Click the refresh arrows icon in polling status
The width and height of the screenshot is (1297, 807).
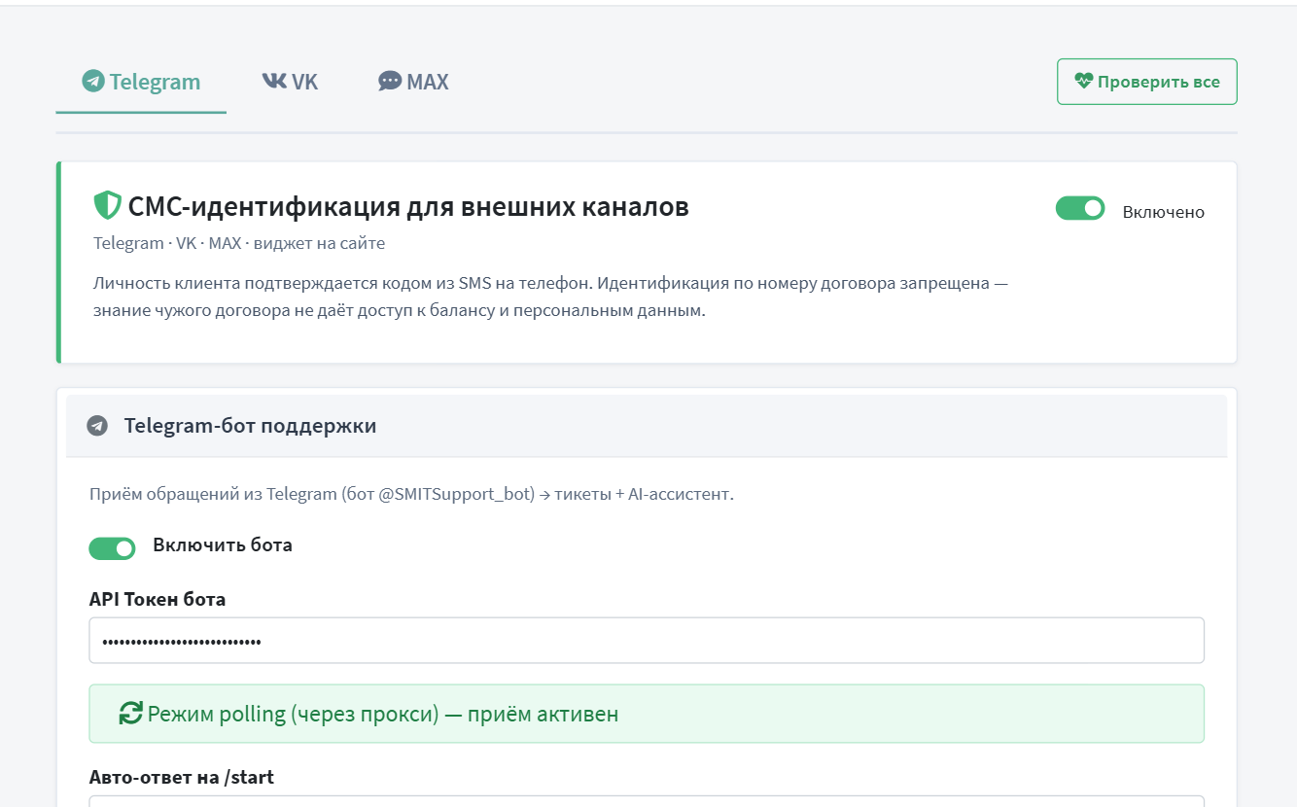coord(130,714)
